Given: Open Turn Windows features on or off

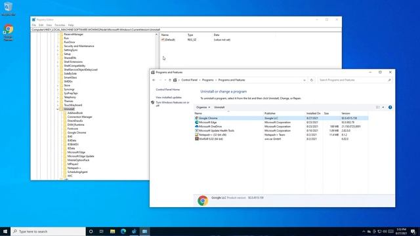Looking at the screenshot, I should [173, 104].
